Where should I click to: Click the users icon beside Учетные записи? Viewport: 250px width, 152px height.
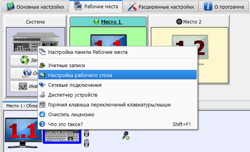point(42,65)
